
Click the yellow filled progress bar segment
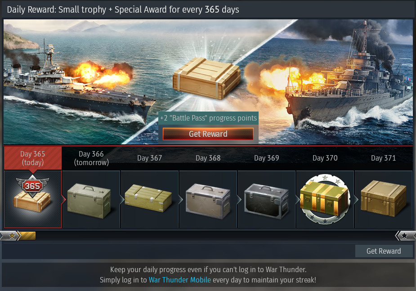pyautogui.click(x=27, y=236)
